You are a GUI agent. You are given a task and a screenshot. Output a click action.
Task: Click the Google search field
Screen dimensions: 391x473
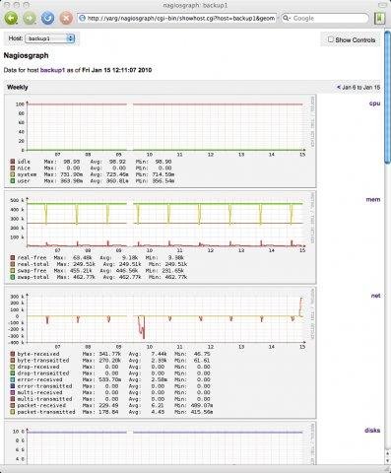(325, 18)
